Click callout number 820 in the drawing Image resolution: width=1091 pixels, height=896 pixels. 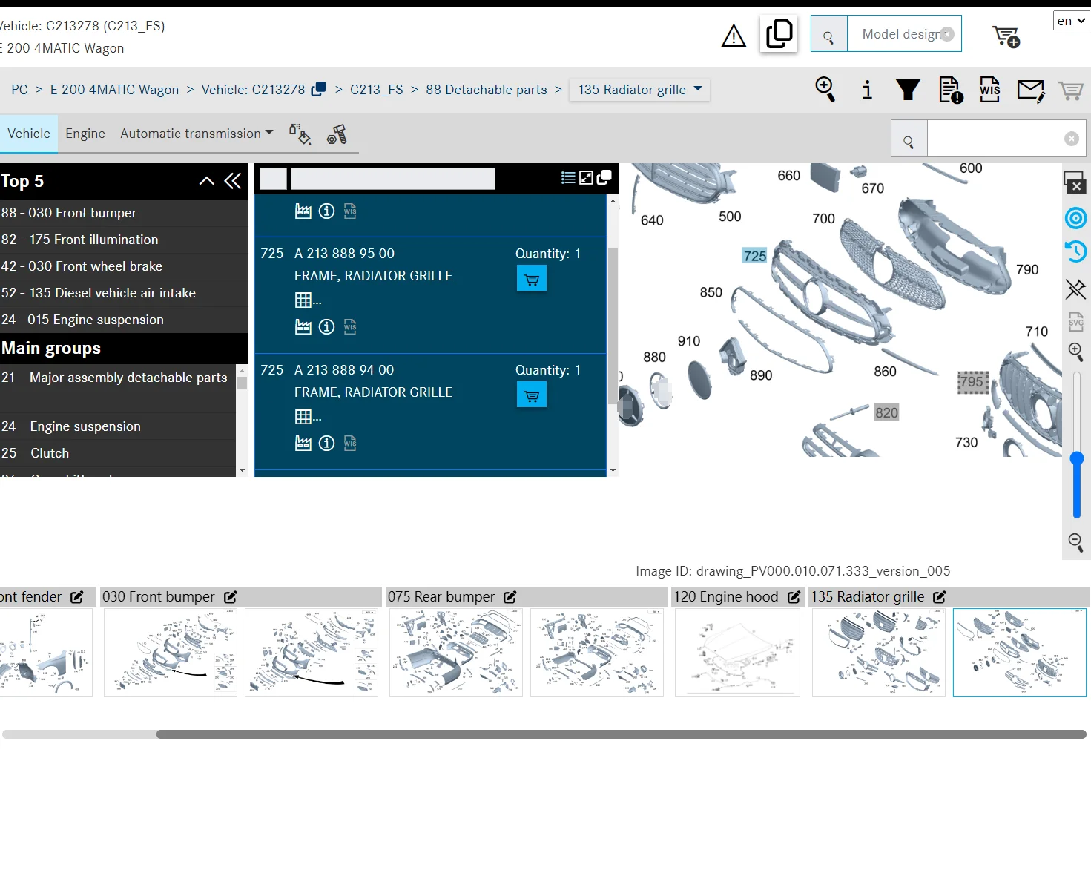click(x=886, y=413)
